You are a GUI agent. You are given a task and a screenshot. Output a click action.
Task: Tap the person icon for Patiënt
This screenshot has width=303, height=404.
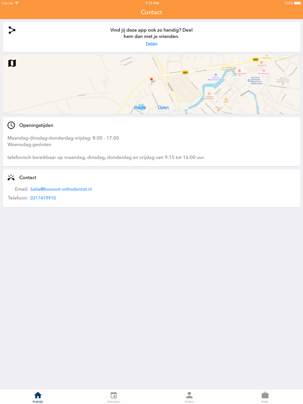point(189,395)
